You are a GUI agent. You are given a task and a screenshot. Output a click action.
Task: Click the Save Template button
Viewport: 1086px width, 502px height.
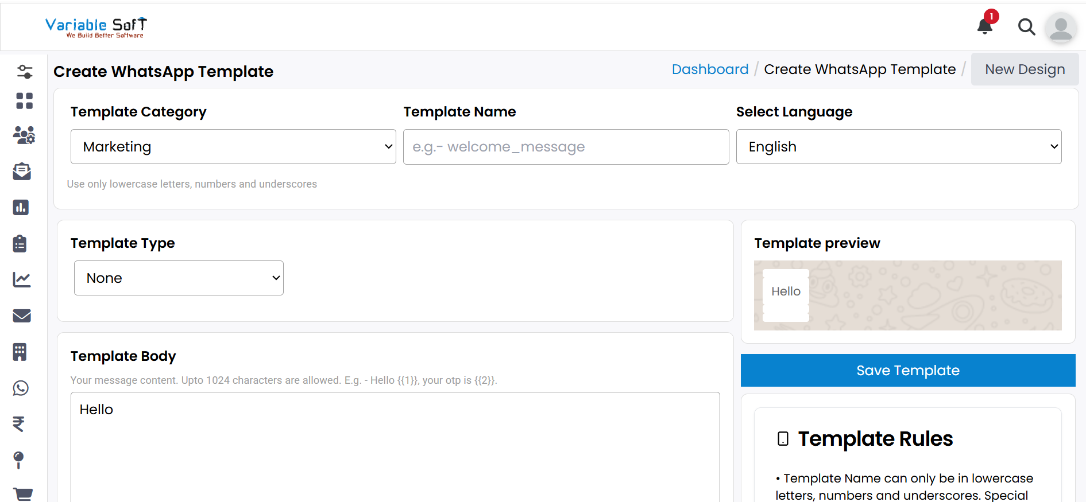pyautogui.click(x=908, y=371)
